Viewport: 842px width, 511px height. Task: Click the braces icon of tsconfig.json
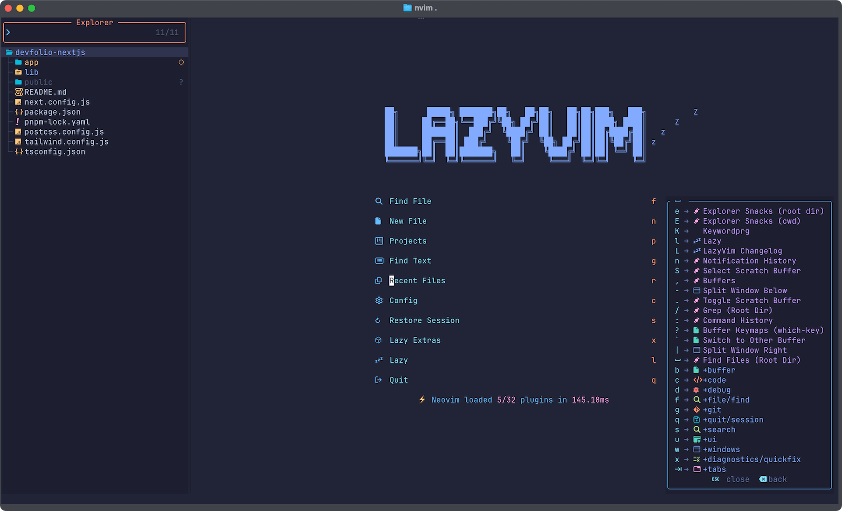coord(19,152)
